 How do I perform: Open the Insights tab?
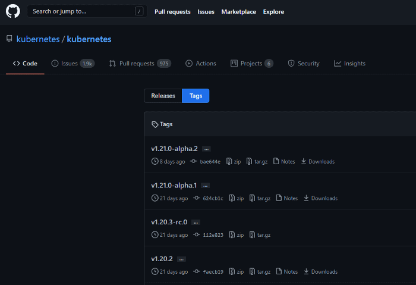pos(349,64)
